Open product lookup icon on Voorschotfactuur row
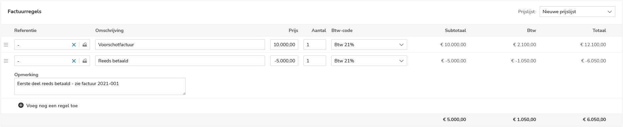Viewport: 623px width, 127px height. [x=85, y=45]
